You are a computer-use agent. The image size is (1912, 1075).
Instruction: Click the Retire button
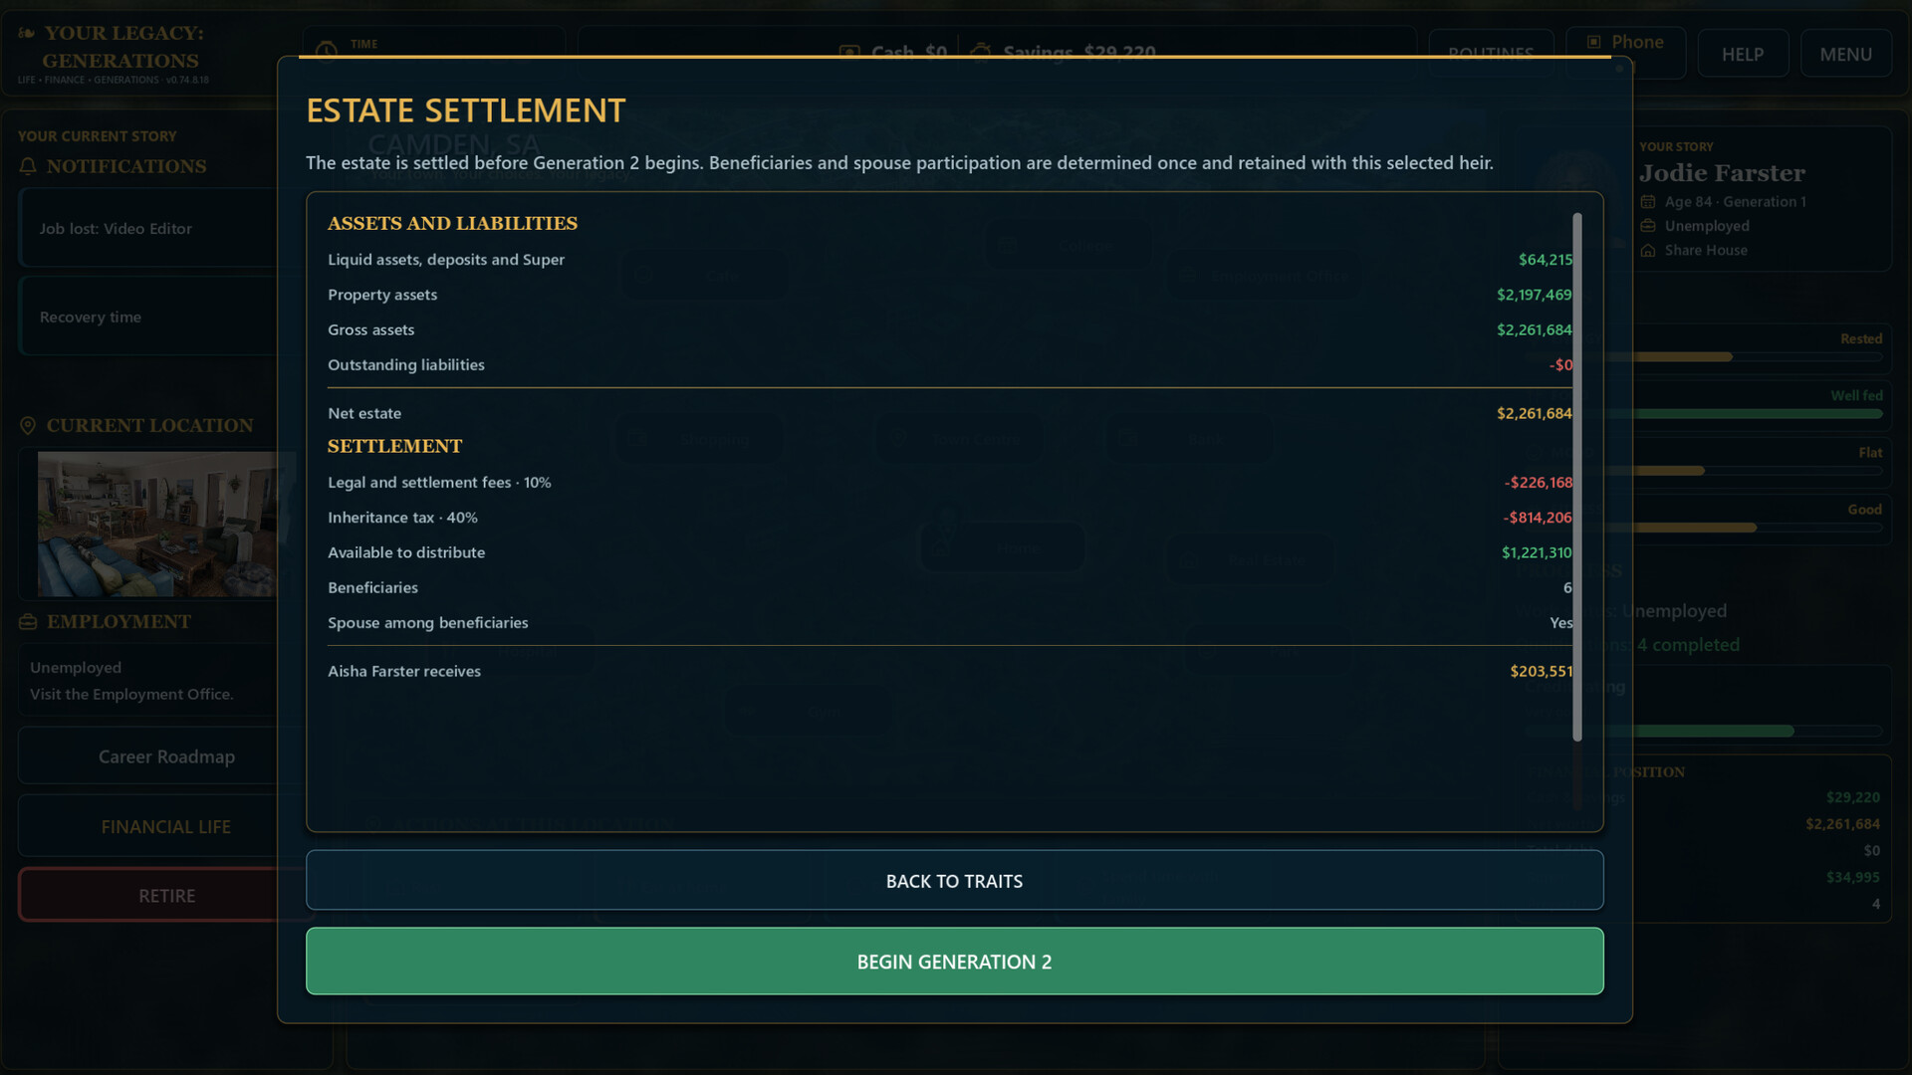click(x=166, y=896)
